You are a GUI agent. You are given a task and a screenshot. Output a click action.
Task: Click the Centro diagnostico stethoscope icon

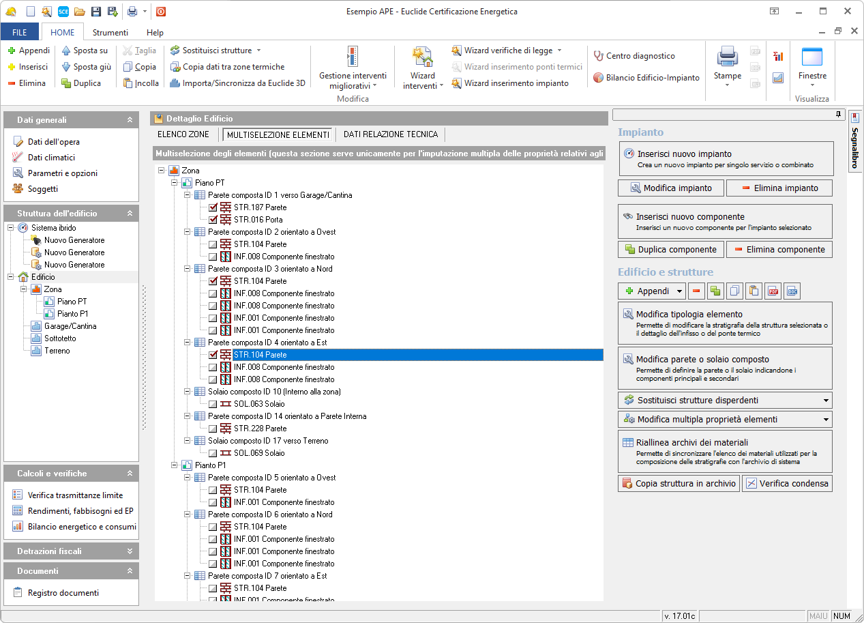click(599, 56)
